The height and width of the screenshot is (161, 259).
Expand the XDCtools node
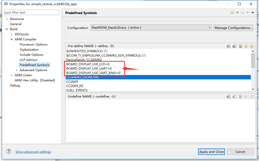point(12,34)
